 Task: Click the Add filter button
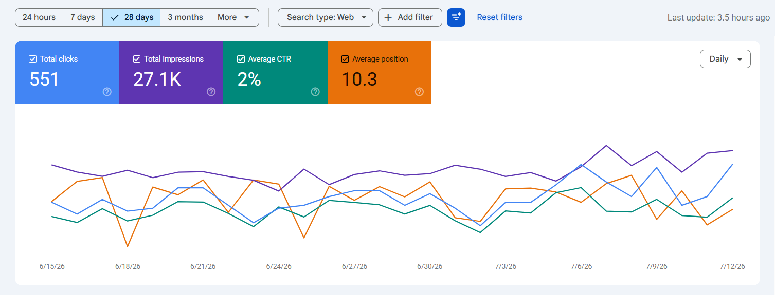coord(410,17)
